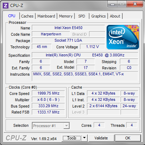This screenshot has width=145, height=145.
Task: Click the Validate button
Action: point(101,138)
